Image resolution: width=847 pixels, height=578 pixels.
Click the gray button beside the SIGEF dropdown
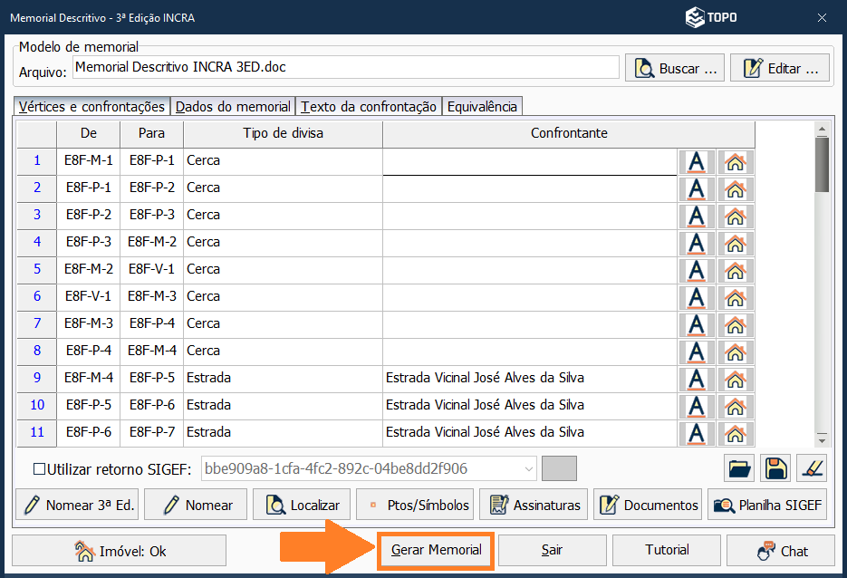tap(559, 468)
